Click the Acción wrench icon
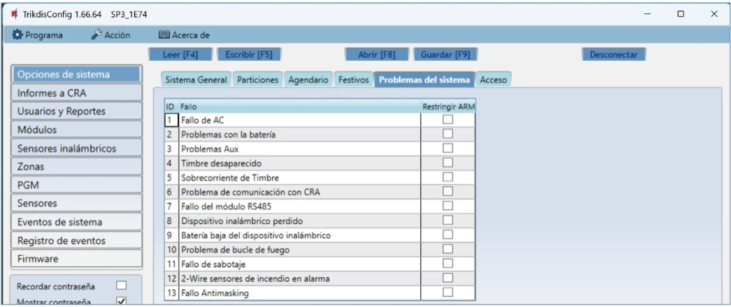731x307 pixels. pos(96,35)
